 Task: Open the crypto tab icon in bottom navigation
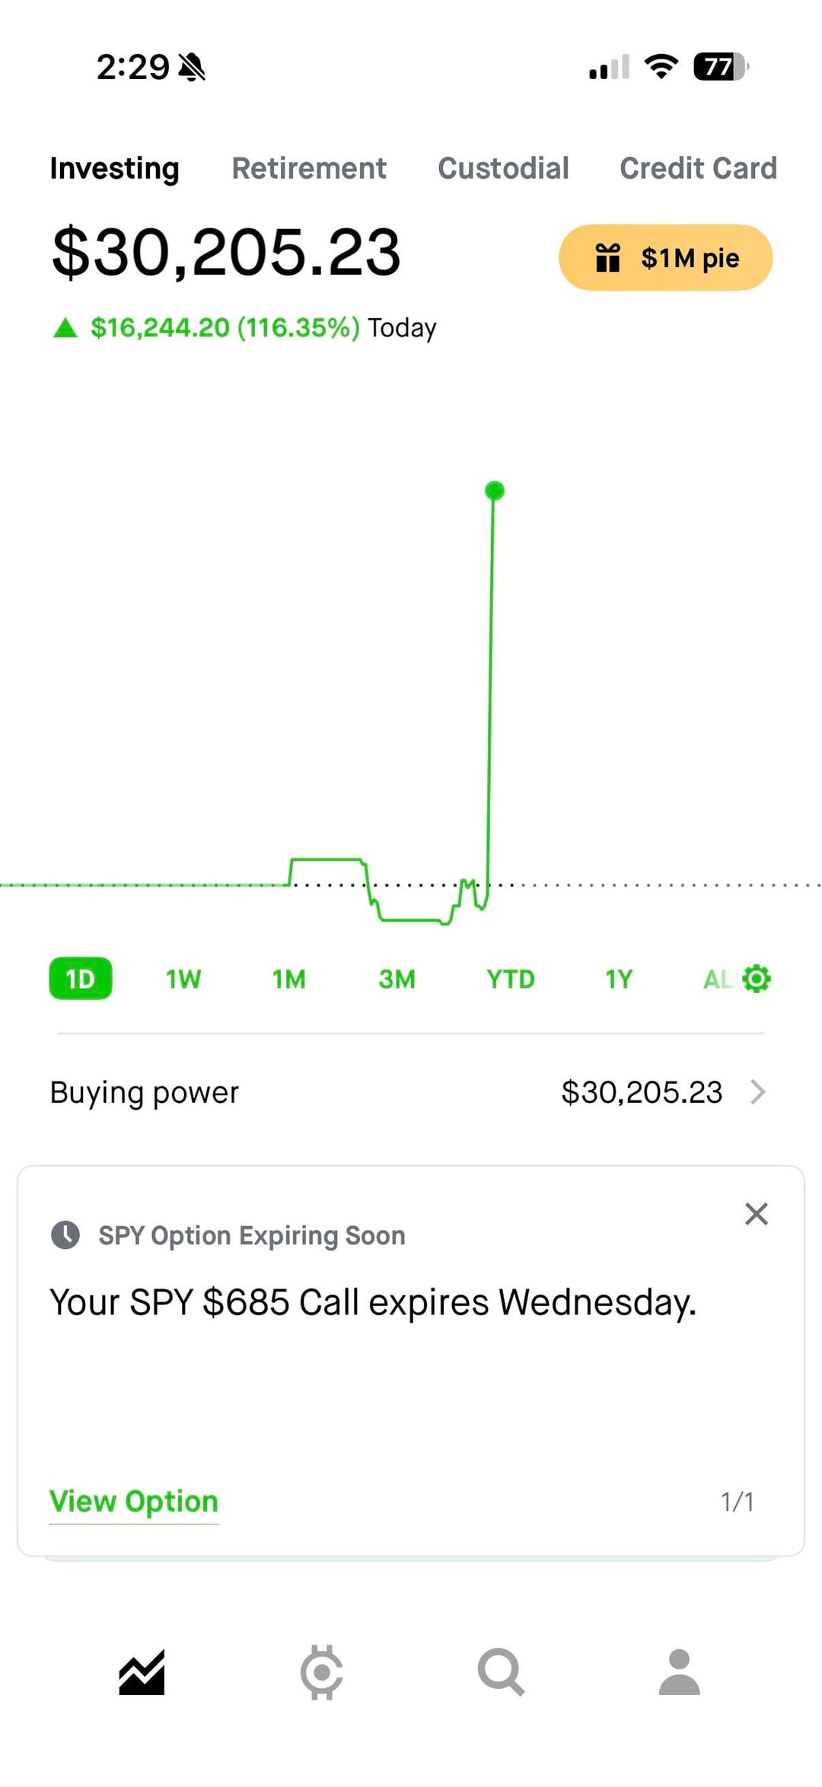(322, 1672)
